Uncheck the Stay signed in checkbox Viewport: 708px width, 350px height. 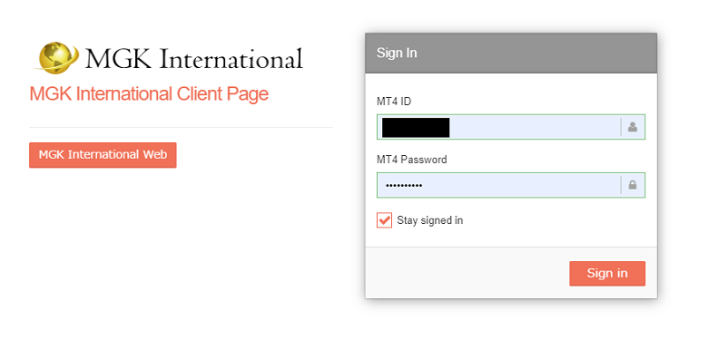pos(384,220)
